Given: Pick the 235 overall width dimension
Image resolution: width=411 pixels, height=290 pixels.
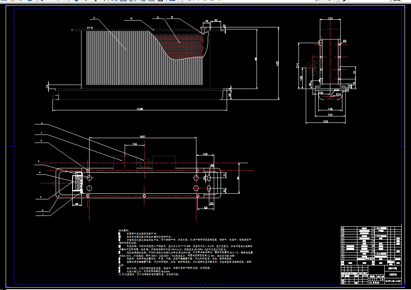Looking at the screenshot, I should 325,122.
